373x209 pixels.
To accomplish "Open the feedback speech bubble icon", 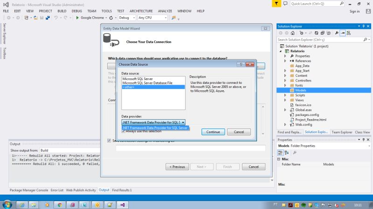I will (x=285, y=4).
